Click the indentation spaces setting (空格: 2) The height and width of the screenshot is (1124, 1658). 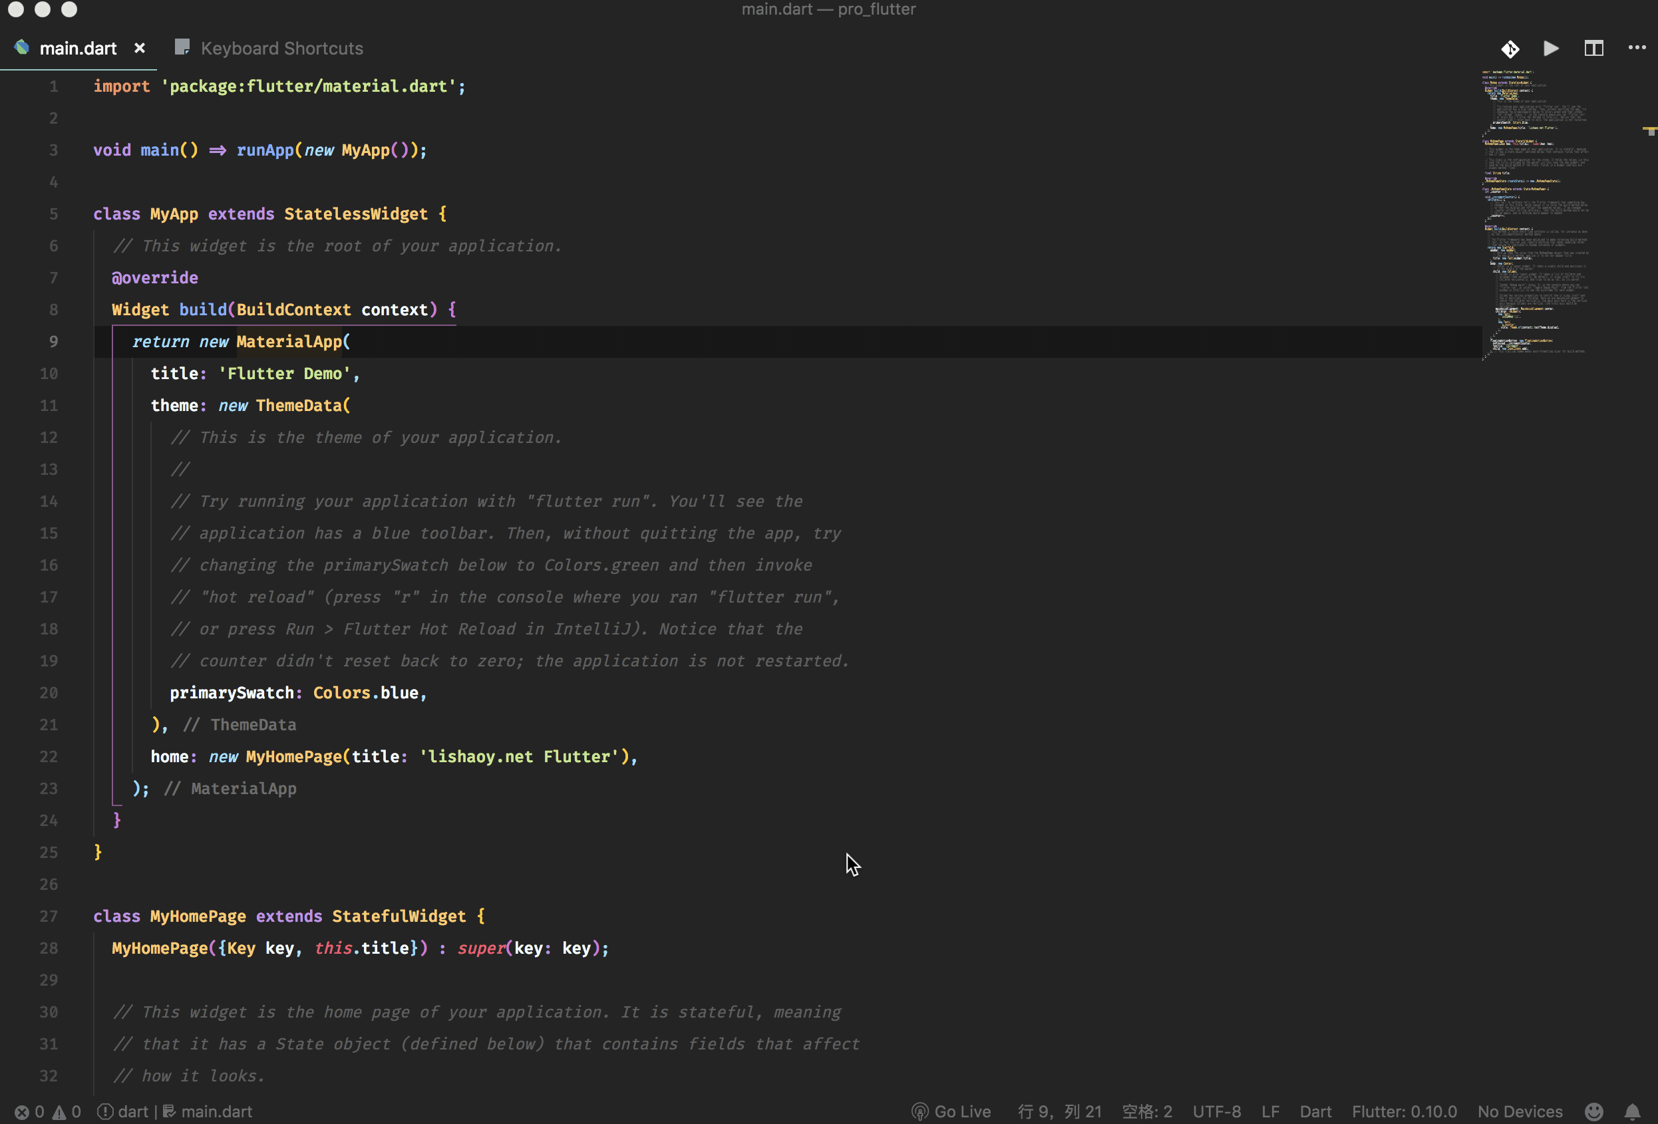point(1146,1112)
